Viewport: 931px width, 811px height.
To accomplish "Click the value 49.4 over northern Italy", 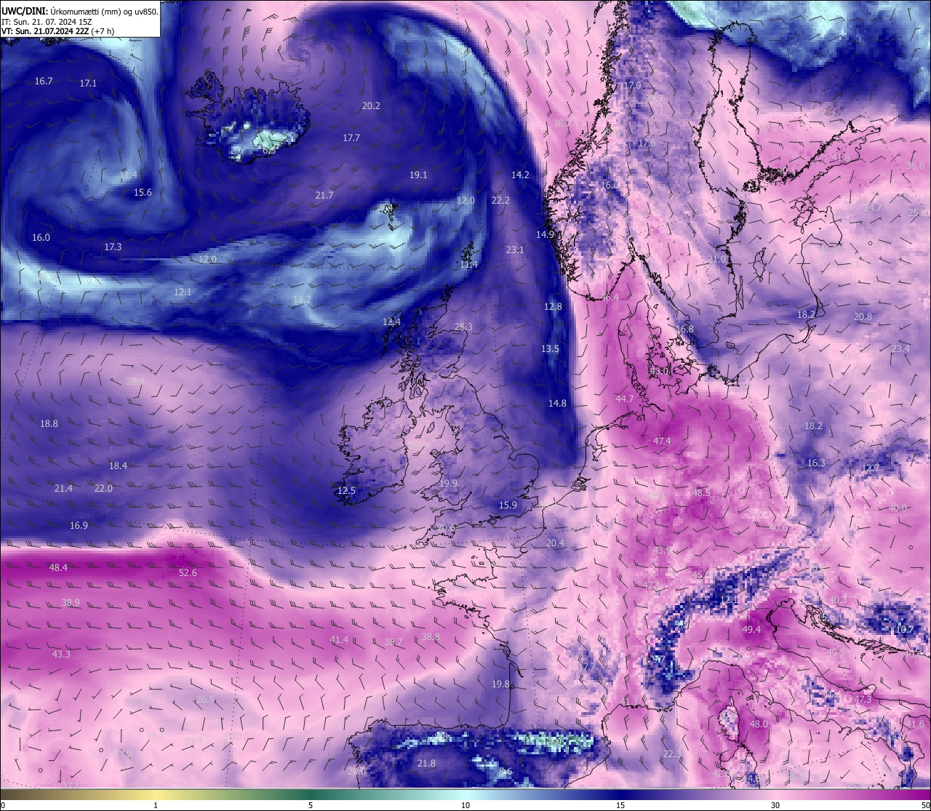I will [x=751, y=630].
